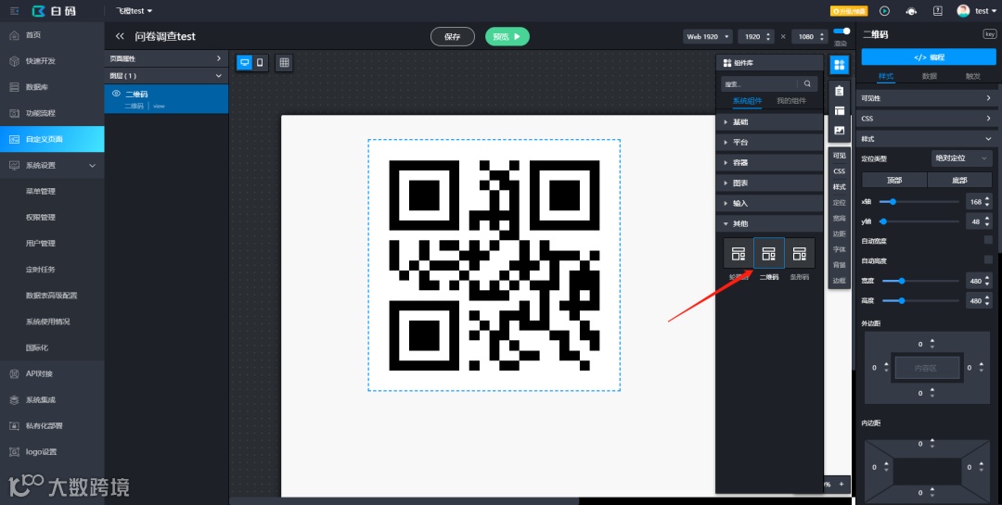Viewport: 1002px width, 505px height.
Task: Expand the 输入 component group
Action: click(769, 204)
